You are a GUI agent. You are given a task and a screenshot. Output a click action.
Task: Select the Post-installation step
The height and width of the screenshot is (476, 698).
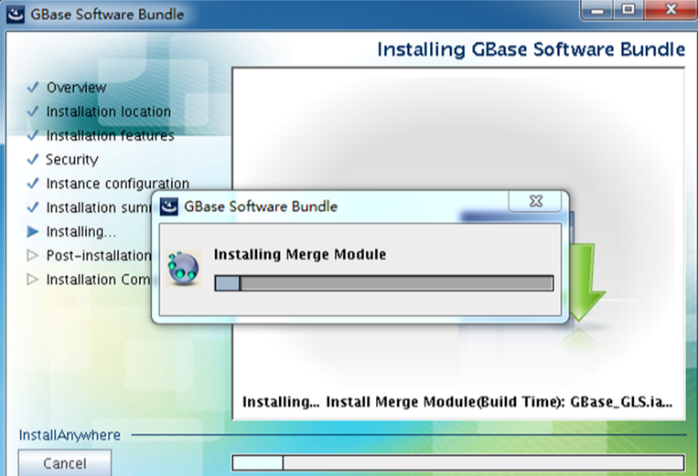click(x=99, y=256)
